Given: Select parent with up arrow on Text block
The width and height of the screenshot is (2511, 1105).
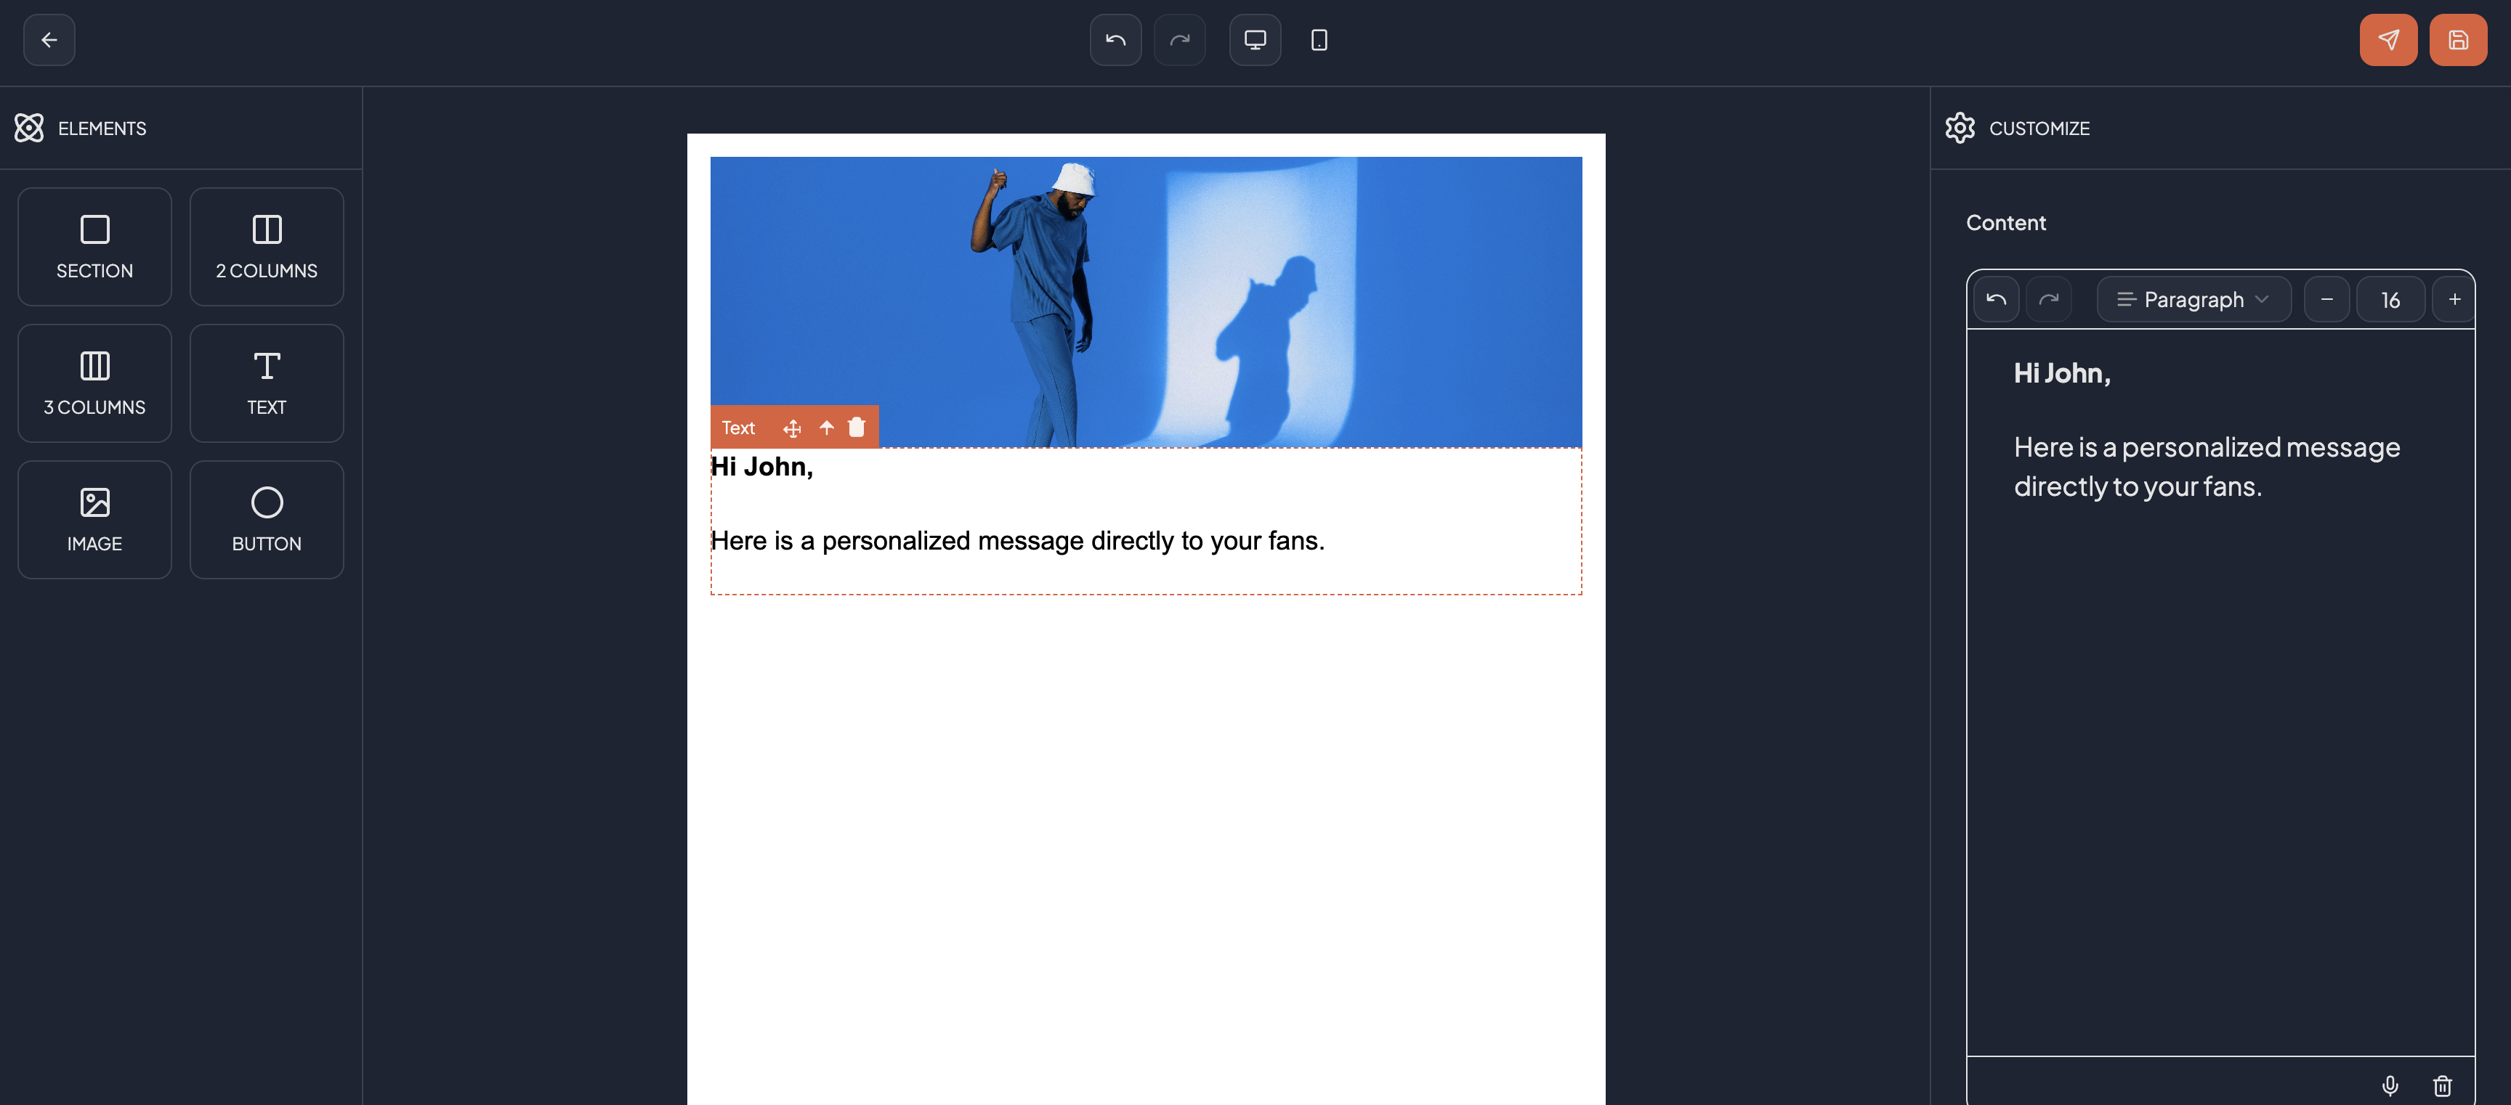Looking at the screenshot, I should coord(827,428).
